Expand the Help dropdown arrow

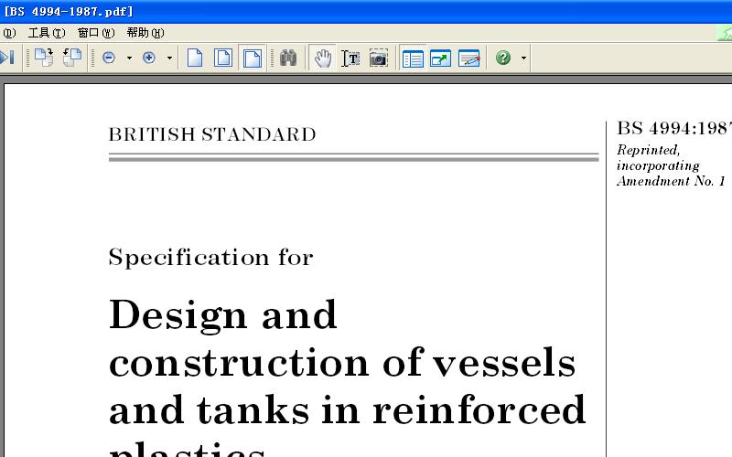point(523,58)
